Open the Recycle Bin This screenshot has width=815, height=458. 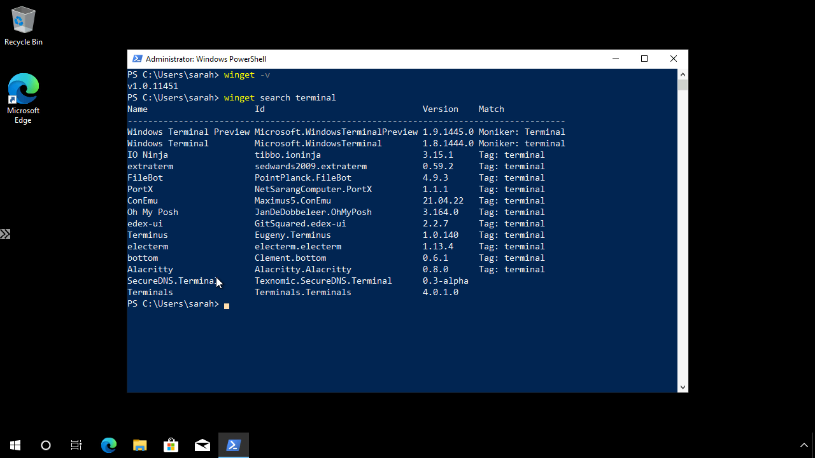coord(23,24)
